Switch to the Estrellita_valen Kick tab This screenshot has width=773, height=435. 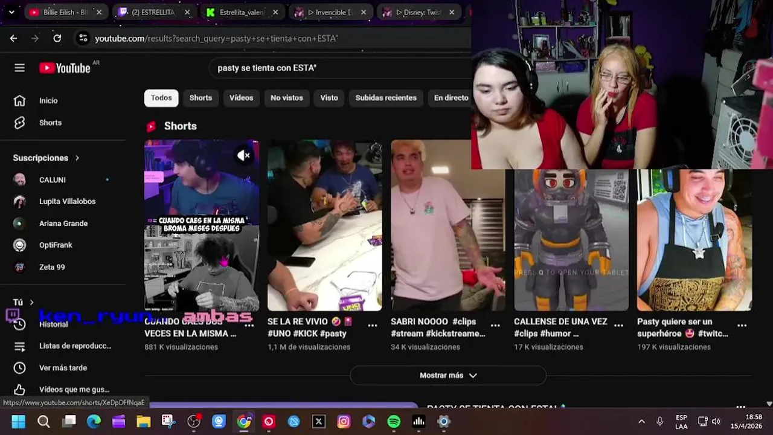(x=242, y=12)
